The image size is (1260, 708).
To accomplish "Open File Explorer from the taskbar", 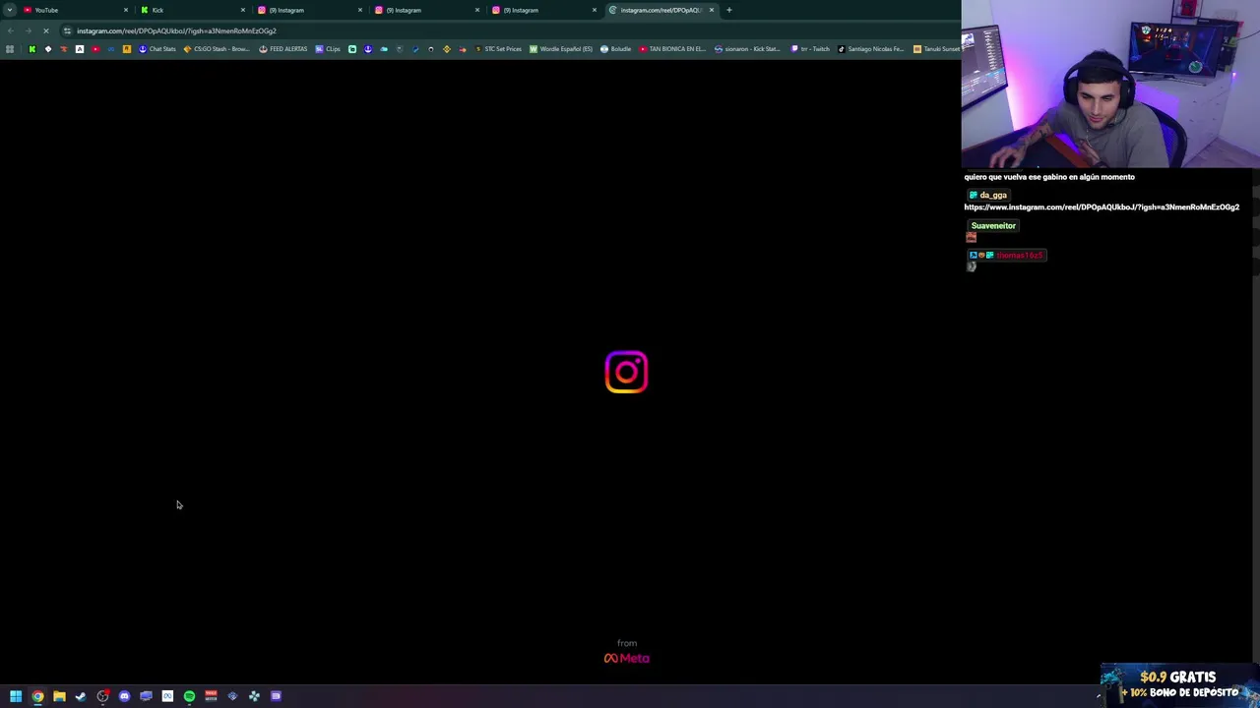I will (59, 696).
